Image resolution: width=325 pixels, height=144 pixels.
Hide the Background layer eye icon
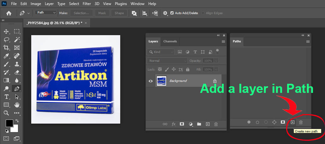pyautogui.click(x=151, y=81)
